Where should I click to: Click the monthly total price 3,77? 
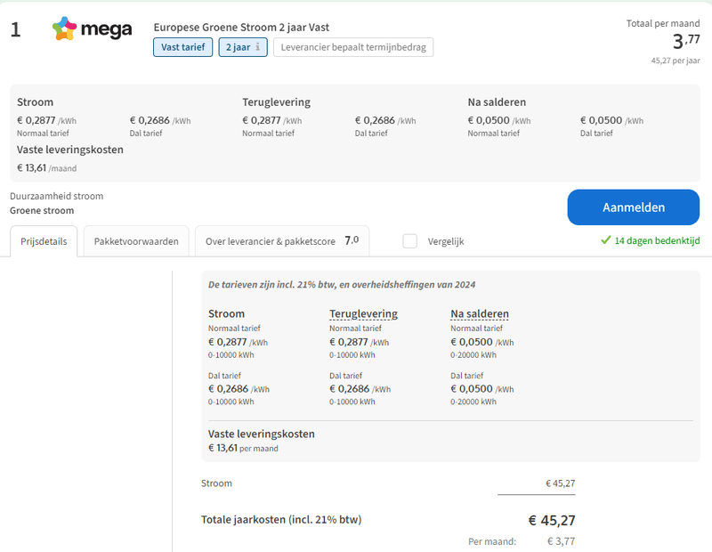click(678, 41)
